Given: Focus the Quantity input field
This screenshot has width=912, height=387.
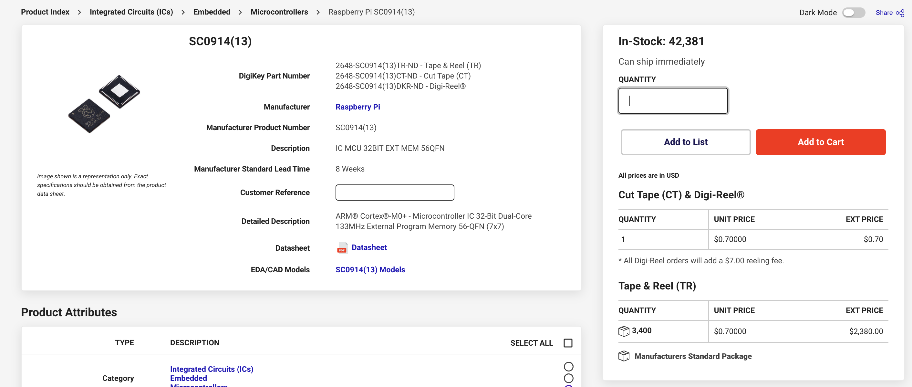Looking at the screenshot, I should [673, 101].
